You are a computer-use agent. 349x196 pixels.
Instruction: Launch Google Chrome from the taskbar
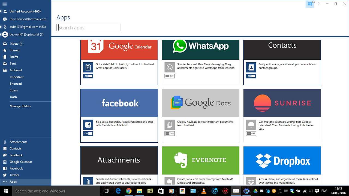click(129, 191)
